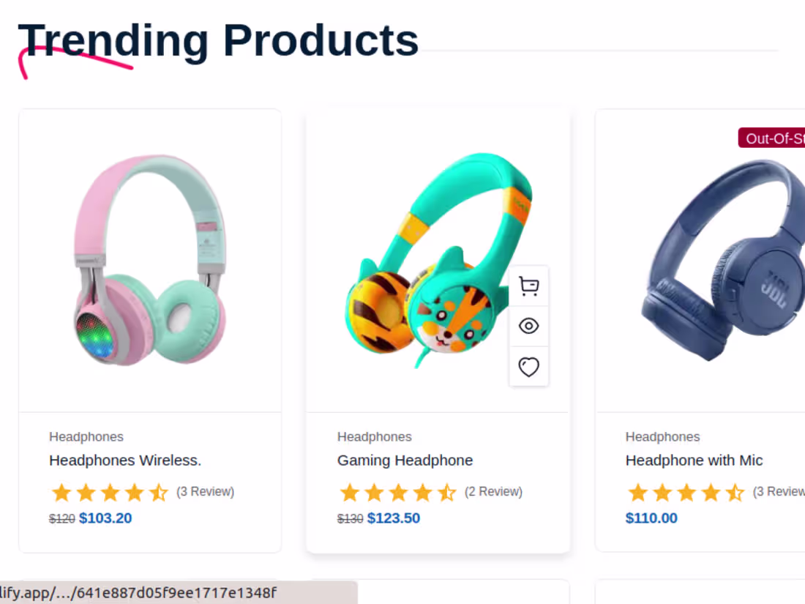The image size is (805, 604).
Task: Click the 2 Review link on Gaming Headphone
Action: click(x=494, y=492)
